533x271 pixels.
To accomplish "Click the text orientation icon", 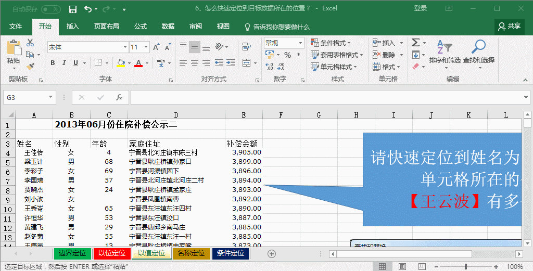I will (x=219, y=46).
